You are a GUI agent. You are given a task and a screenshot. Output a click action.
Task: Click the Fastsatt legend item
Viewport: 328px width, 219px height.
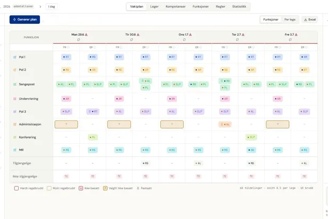point(144,188)
